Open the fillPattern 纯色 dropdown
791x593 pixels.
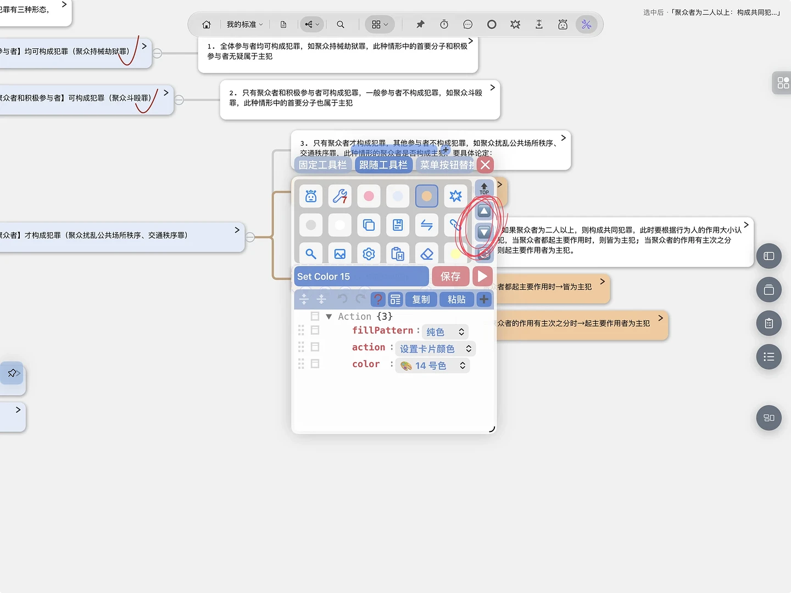point(445,332)
